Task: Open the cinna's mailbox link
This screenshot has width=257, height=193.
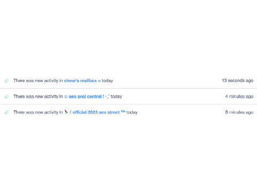Action: click(80, 80)
